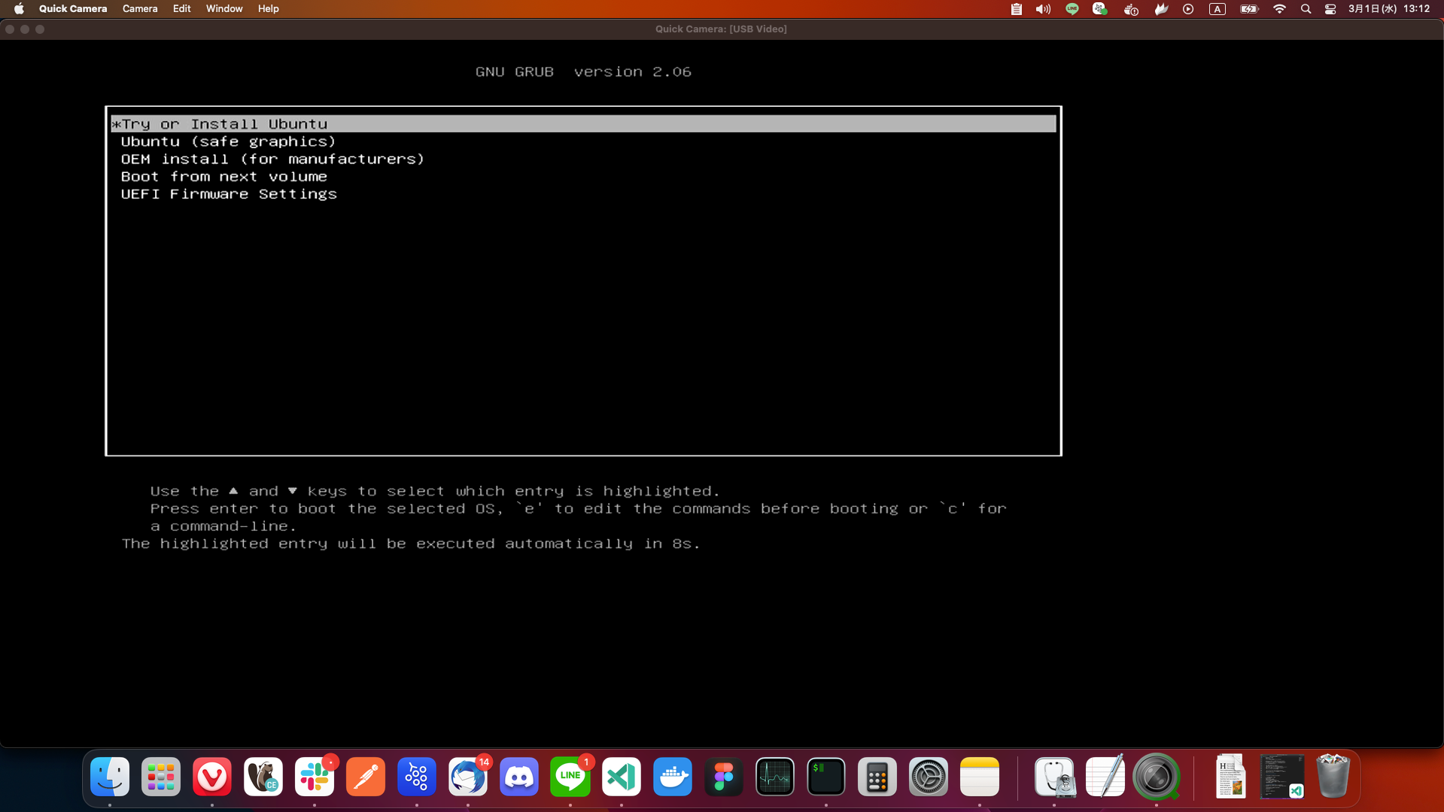Click the Quick Camera: [USB Video] window title
This screenshot has height=812, width=1444.
721,29
